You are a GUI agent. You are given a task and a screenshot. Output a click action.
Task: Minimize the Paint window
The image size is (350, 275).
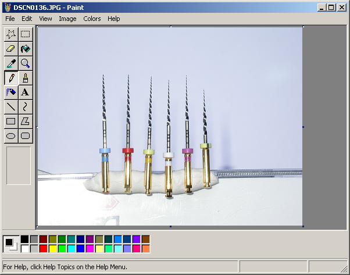(322, 8)
